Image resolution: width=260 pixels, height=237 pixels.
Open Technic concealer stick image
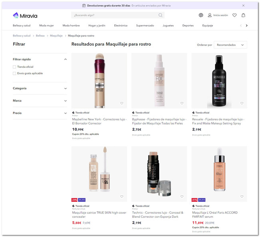159,174
